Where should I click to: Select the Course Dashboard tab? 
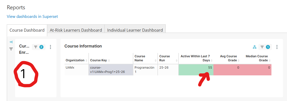point(27,30)
